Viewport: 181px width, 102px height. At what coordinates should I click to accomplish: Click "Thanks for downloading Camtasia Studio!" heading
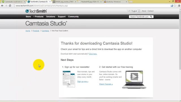(97, 43)
